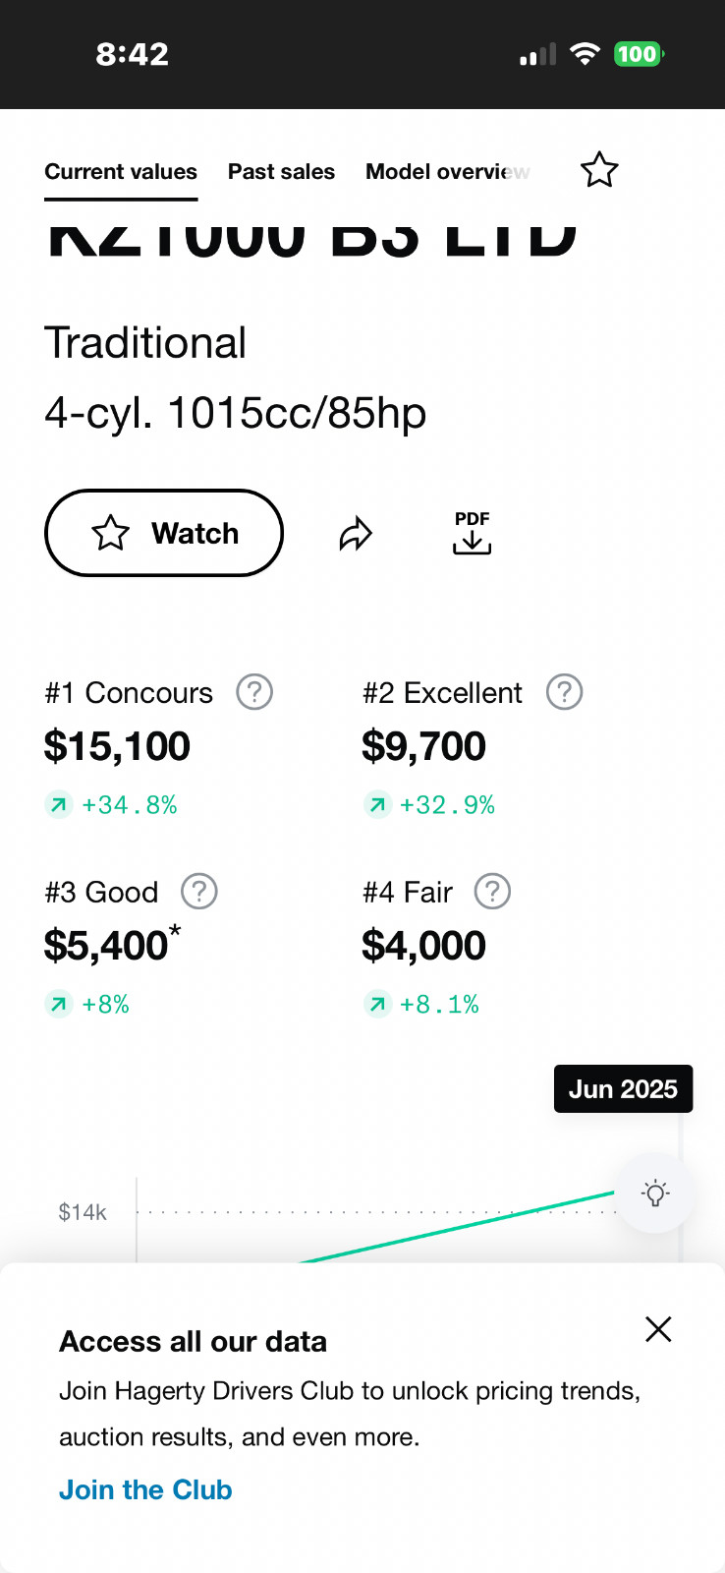This screenshot has width=725, height=1573.
Task: Tap the lightbulb insights icon on chart
Action: (x=655, y=1194)
